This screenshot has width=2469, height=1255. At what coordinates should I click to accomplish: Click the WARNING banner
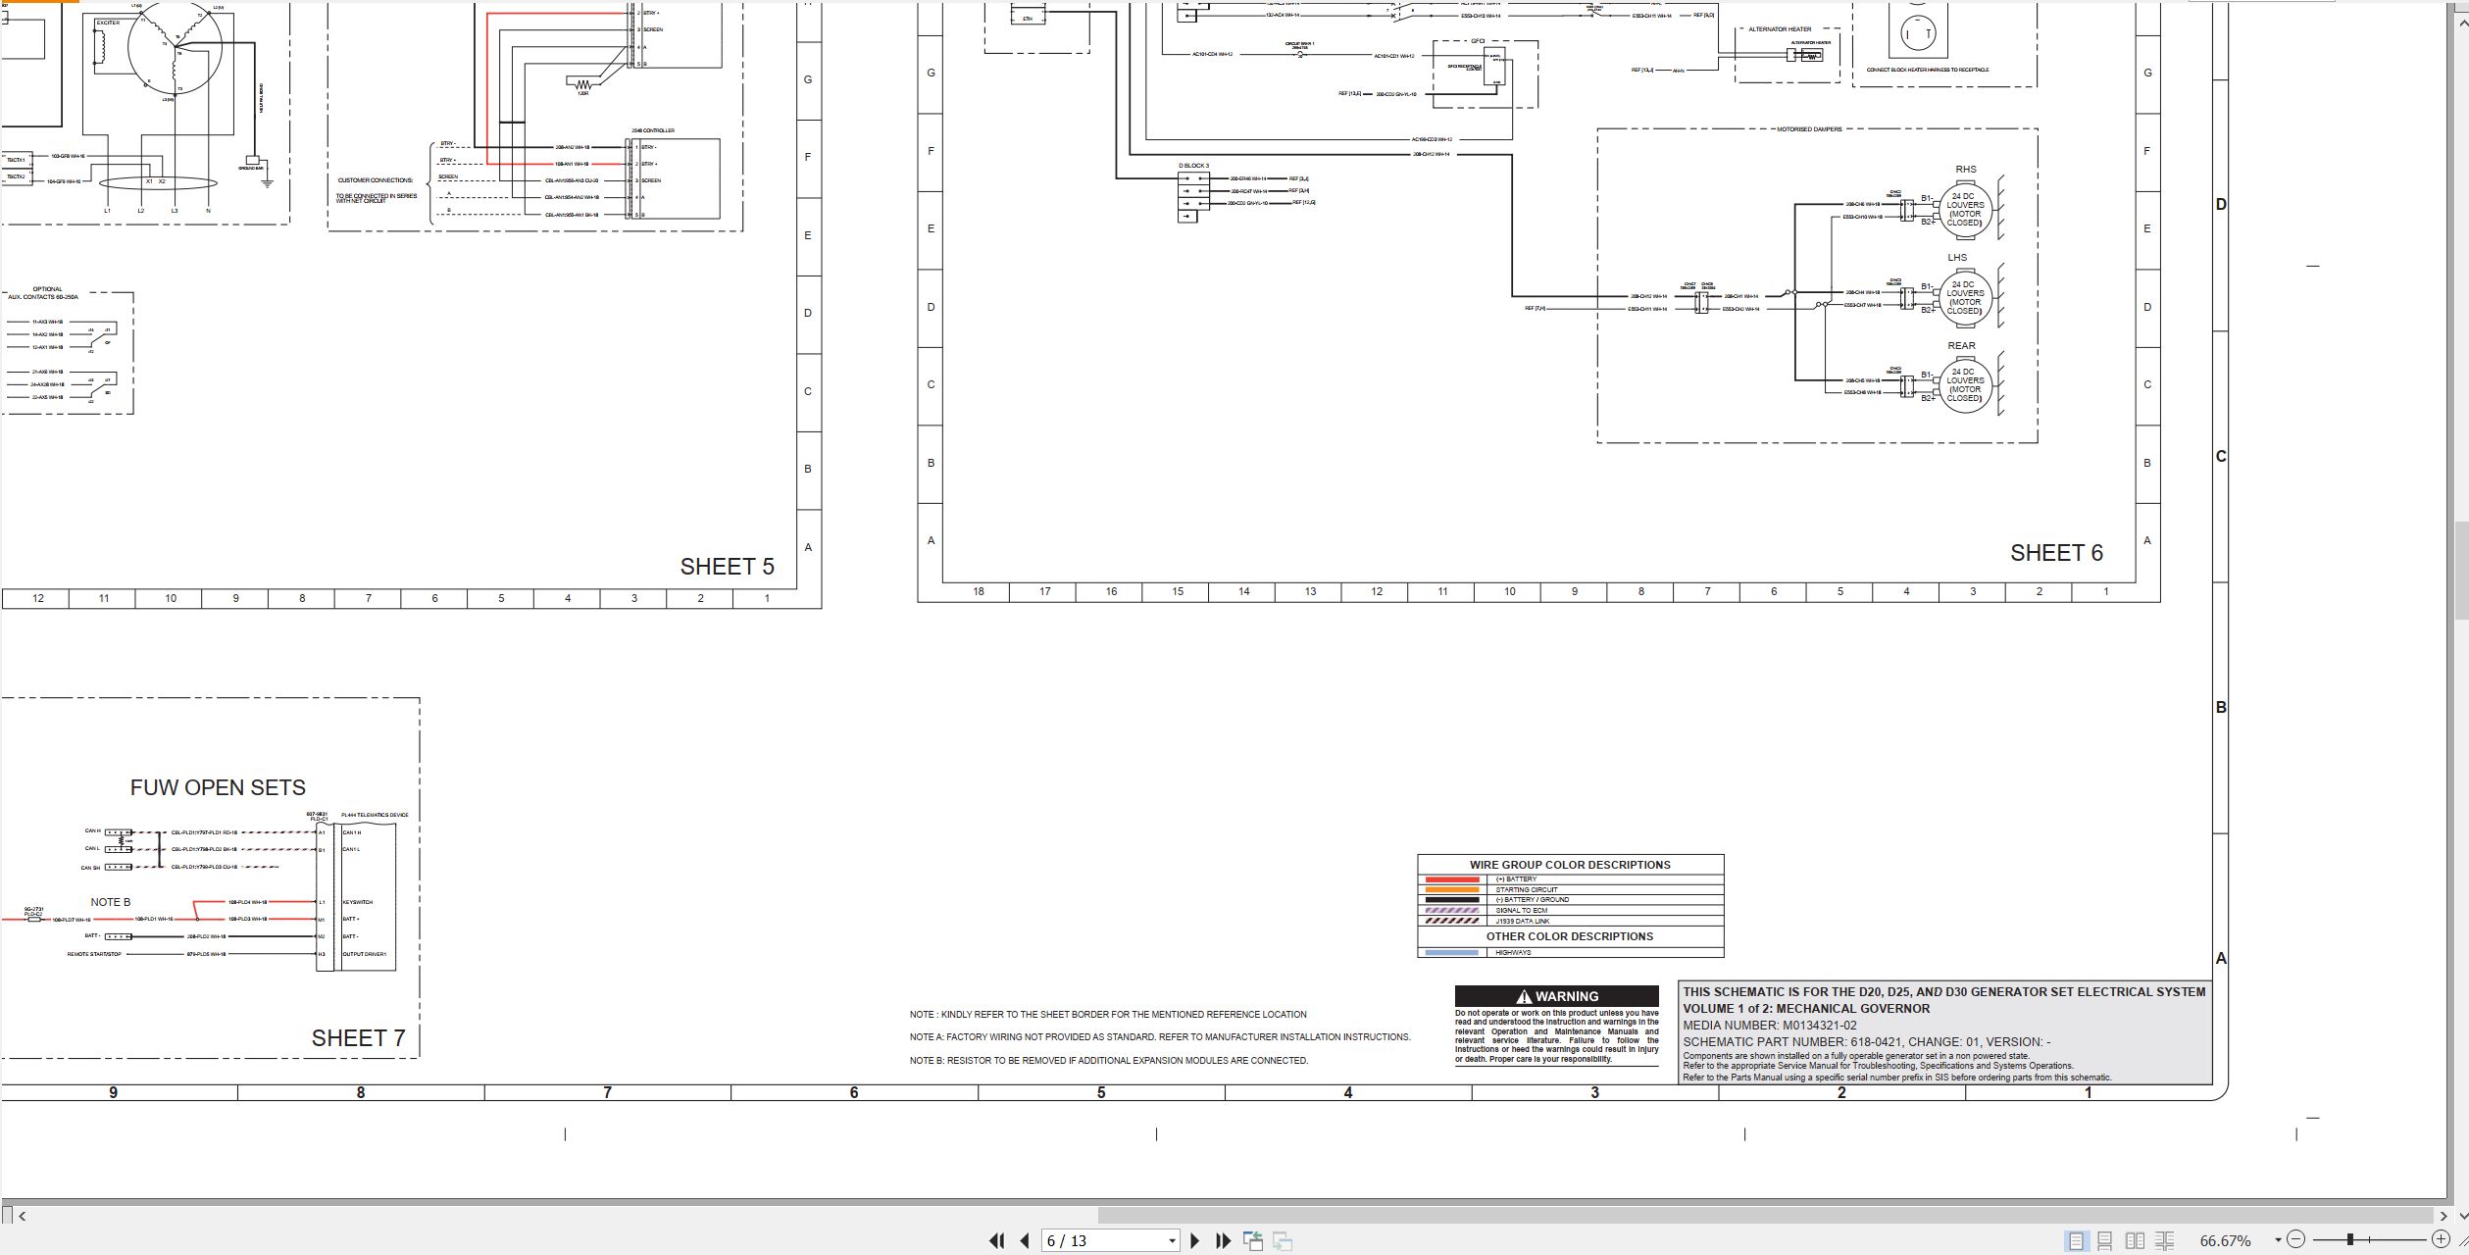1556,996
